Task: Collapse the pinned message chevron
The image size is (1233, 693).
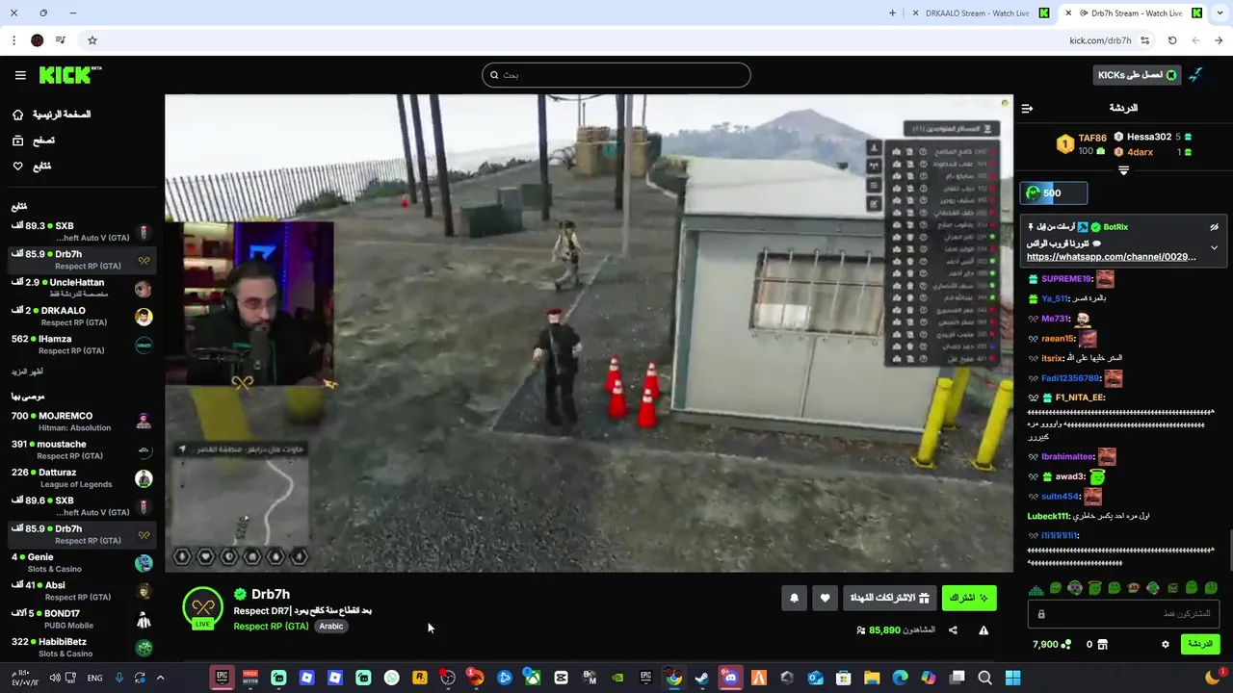Action: tap(1214, 247)
